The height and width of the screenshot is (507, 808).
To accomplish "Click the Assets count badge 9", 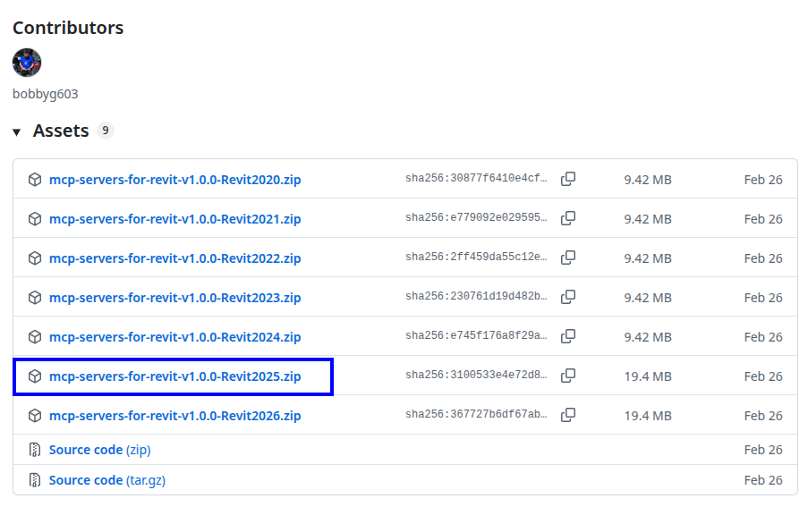I will (x=105, y=131).
